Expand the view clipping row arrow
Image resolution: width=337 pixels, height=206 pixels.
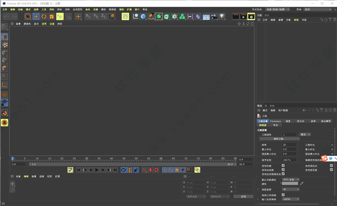(258, 189)
